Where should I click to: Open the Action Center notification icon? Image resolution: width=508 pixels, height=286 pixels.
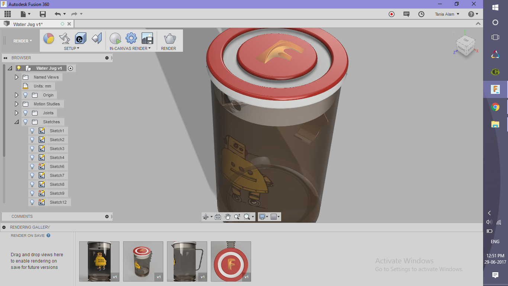(x=495, y=275)
